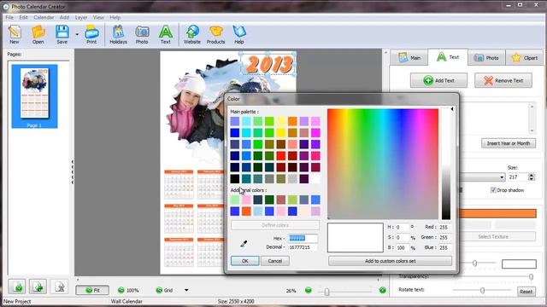Open the File menu
547x307 pixels.
(x=9, y=17)
